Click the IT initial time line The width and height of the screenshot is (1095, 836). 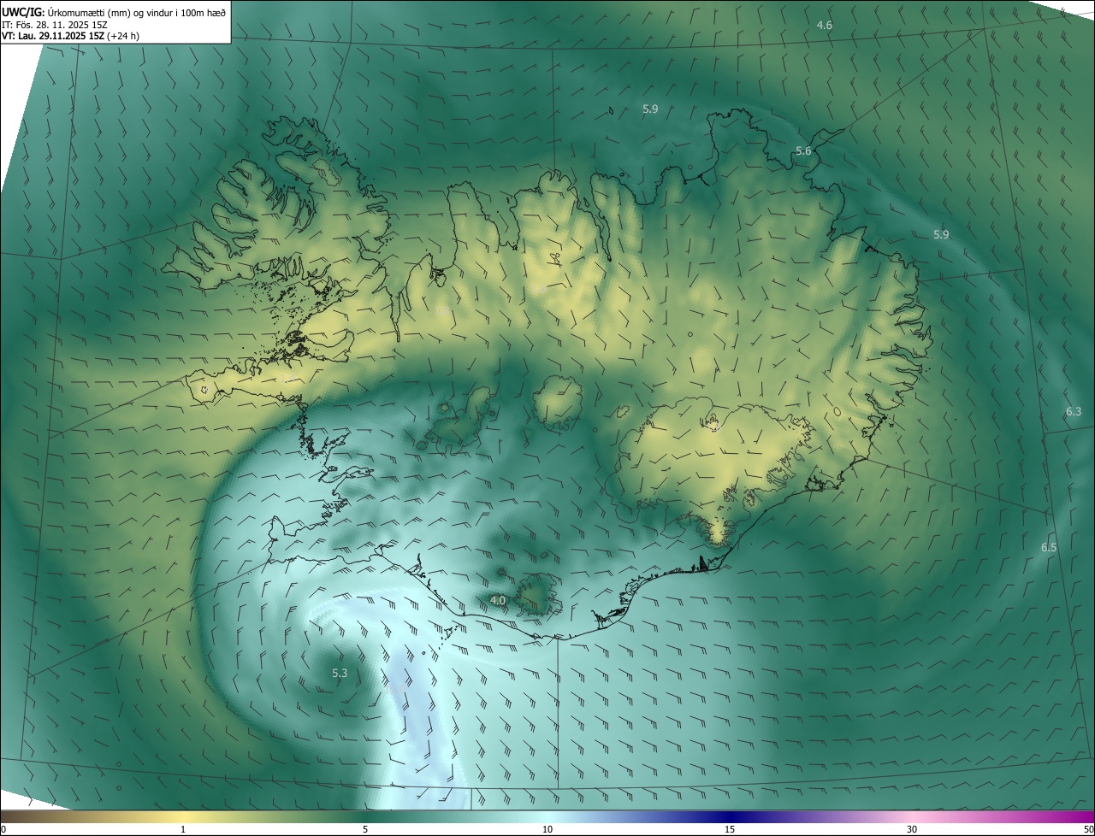(55, 24)
